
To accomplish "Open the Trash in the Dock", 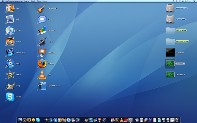I will (177, 120).
